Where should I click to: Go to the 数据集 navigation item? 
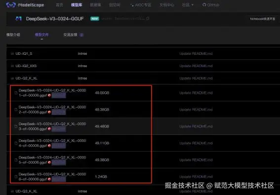click(95, 5)
